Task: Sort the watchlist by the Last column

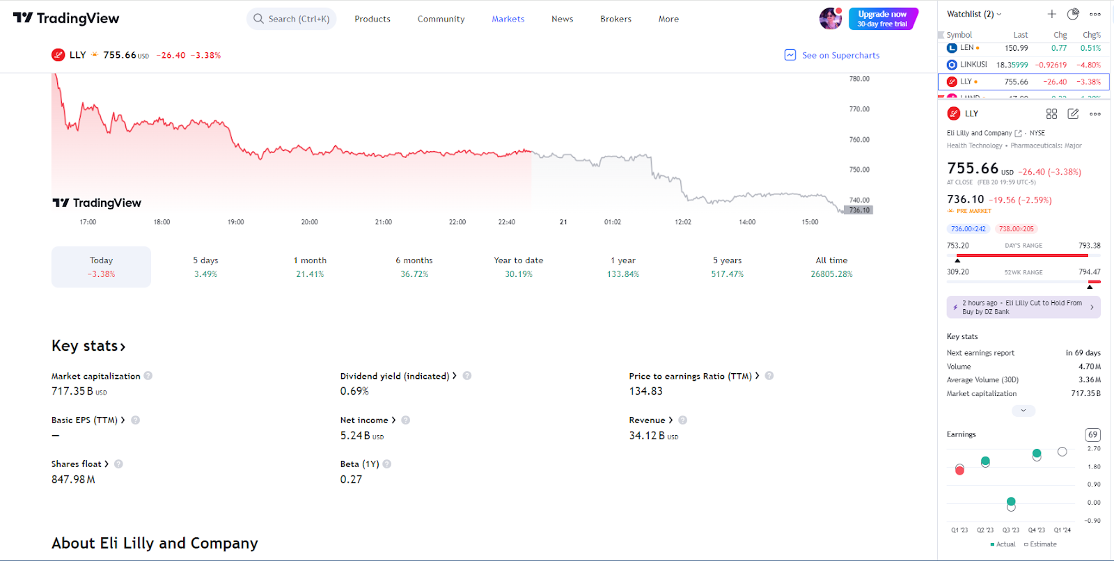Action: (1021, 35)
